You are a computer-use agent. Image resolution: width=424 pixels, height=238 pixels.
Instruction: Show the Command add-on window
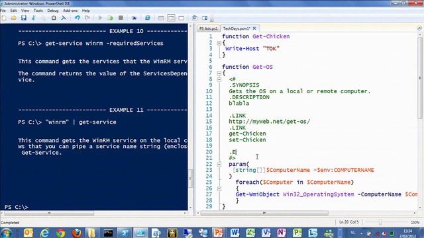pyautogui.click(x=194, y=18)
